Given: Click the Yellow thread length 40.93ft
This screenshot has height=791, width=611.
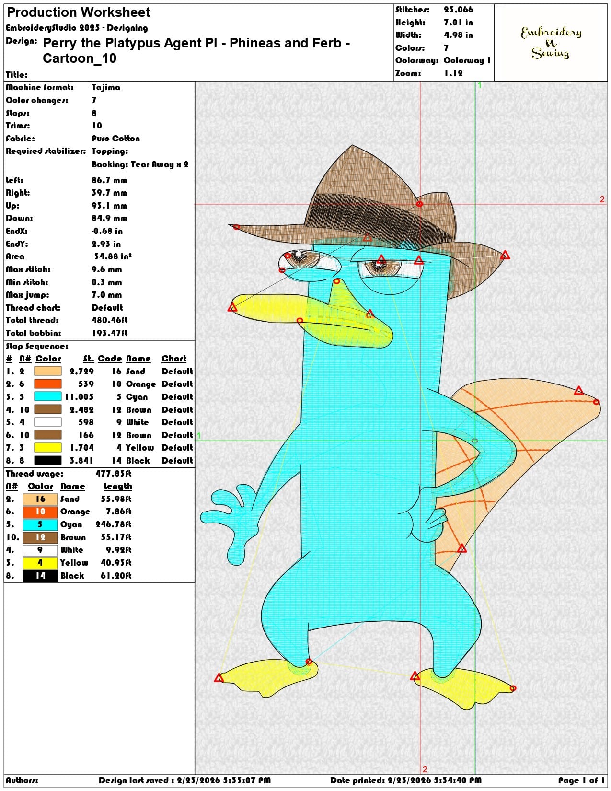Looking at the screenshot, I should [116, 563].
